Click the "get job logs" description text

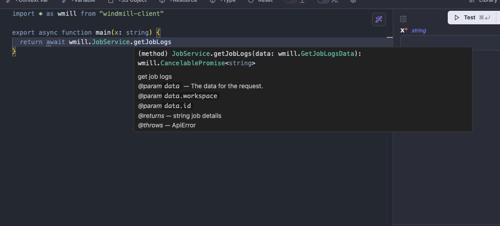click(155, 77)
